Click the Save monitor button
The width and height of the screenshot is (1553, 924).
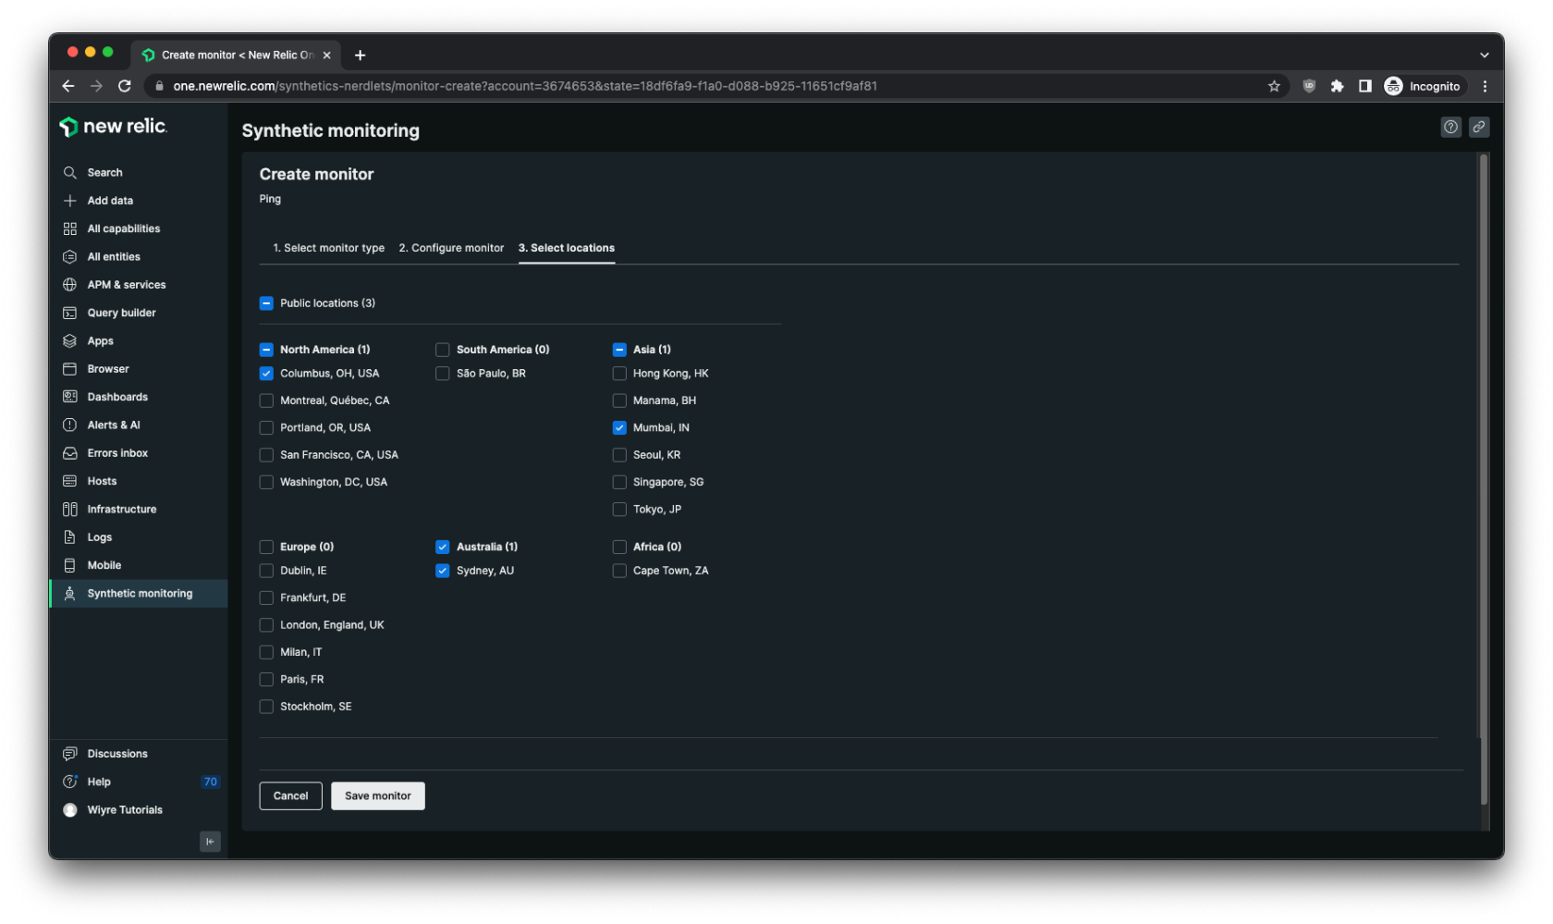tap(377, 795)
